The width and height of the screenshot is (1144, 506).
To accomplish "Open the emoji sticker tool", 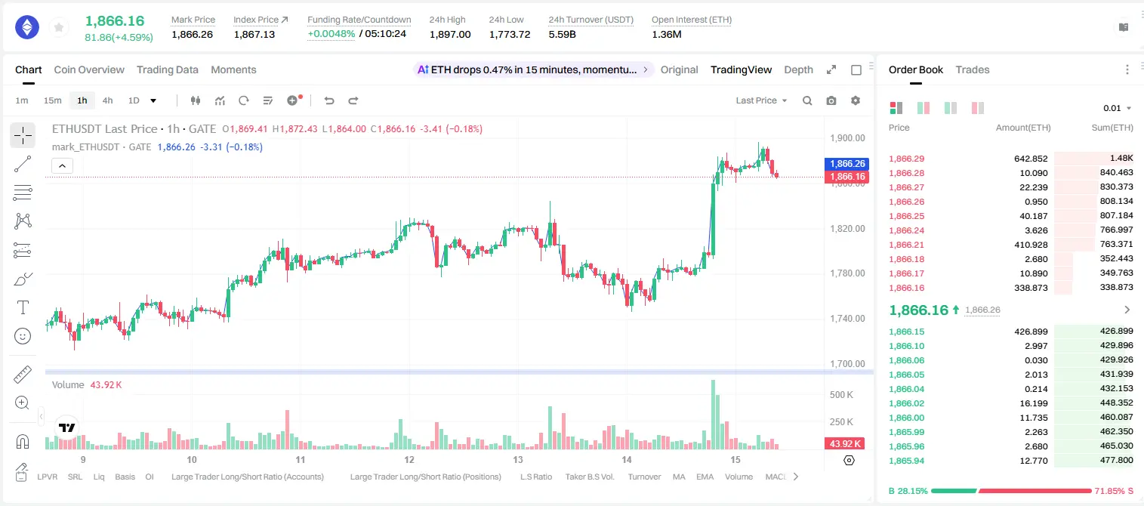I will [23, 336].
